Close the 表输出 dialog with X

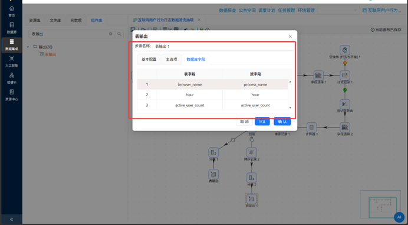point(290,37)
